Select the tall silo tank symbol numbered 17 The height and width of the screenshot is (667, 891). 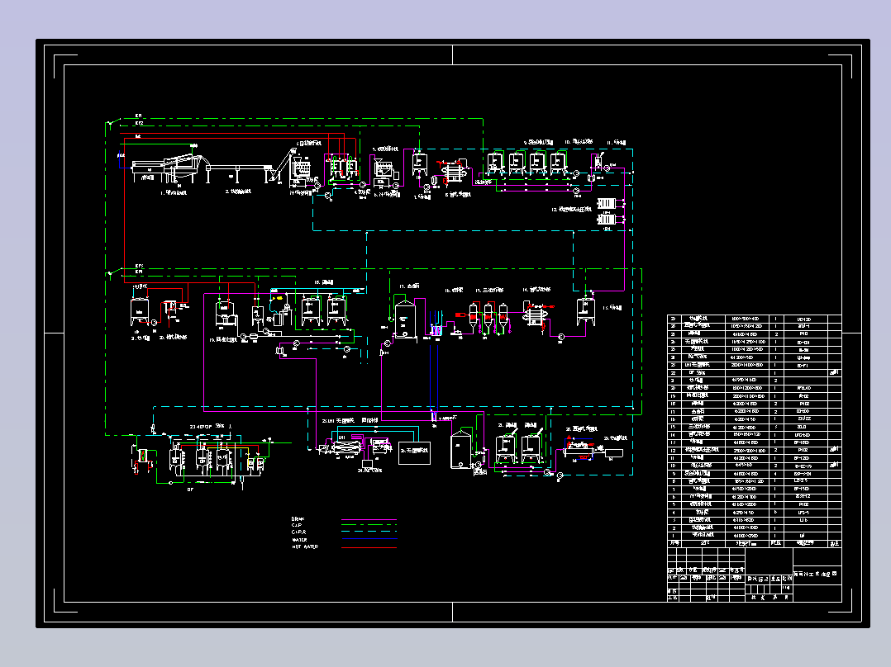pyautogui.click(x=405, y=320)
